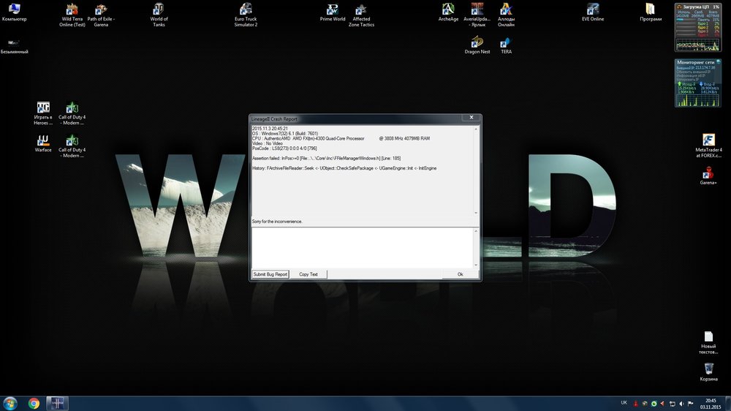731x411 pixels.
Task: Select the Prime World shortcut
Action: coord(333,10)
